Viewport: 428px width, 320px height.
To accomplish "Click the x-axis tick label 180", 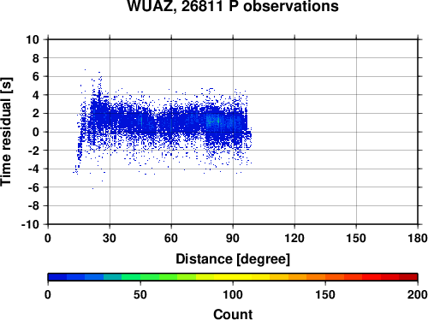I will pyautogui.click(x=418, y=238).
